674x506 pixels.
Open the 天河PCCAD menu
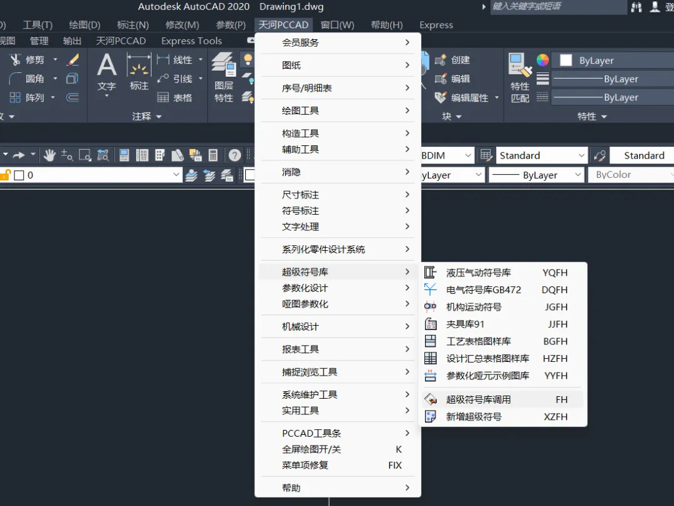tap(283, 25)
